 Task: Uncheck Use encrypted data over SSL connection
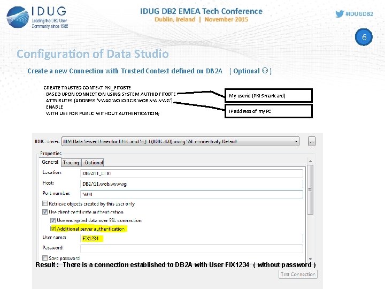click(x=53, y=220)
